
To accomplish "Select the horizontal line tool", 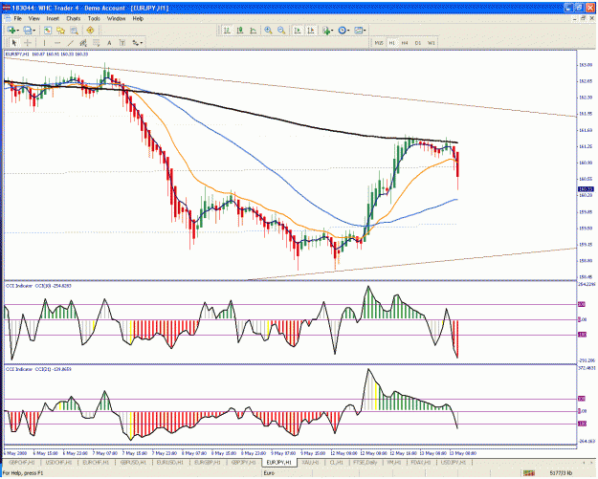I will pos(57,43).
